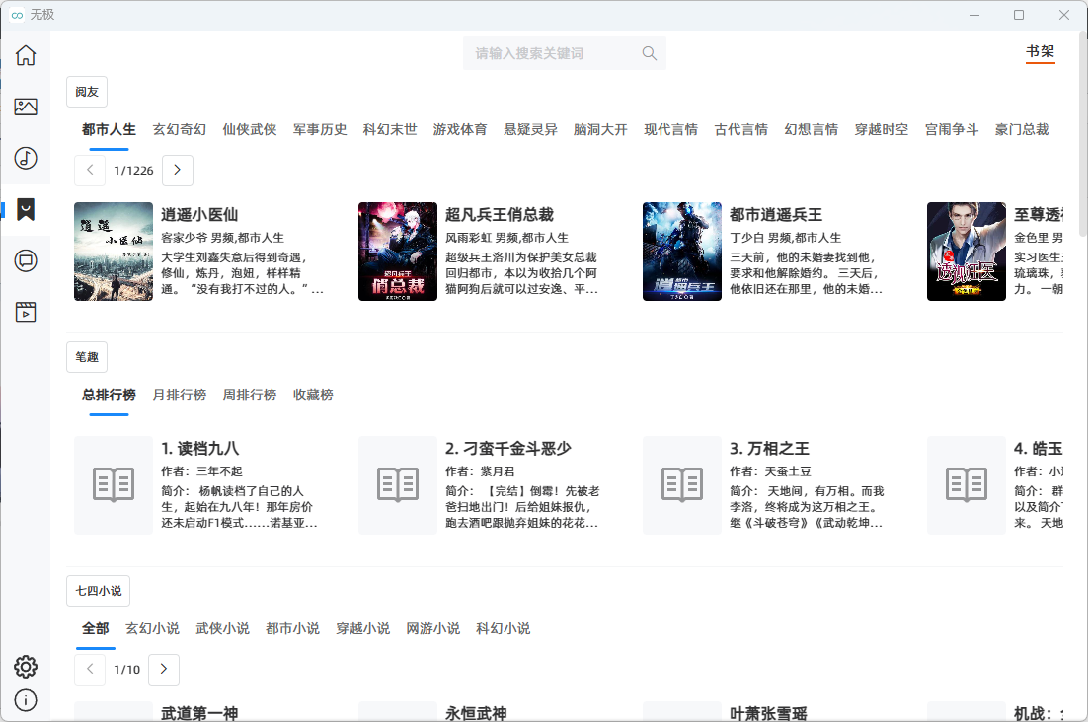Go to previous page of 1/10 list

(x=90, y=670)
